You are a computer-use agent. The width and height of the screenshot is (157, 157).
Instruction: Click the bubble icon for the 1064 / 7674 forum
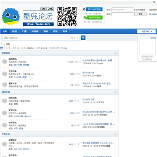click(x=4, y=61)
